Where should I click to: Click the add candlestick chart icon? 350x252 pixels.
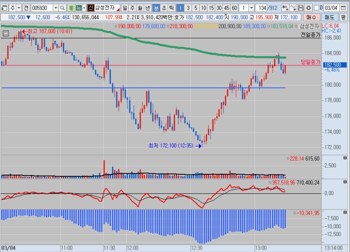pos(285,8)
